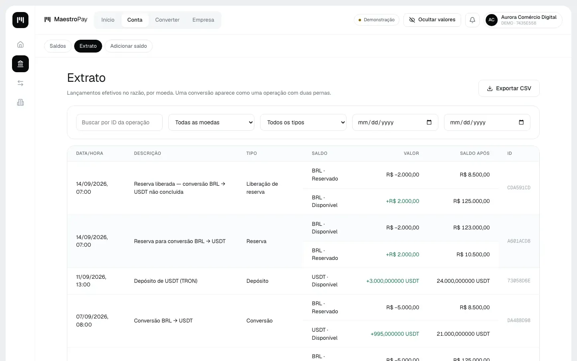577x361 pixels.
Task: Click the Exportar CSV button
Action: tap(509, 88)
